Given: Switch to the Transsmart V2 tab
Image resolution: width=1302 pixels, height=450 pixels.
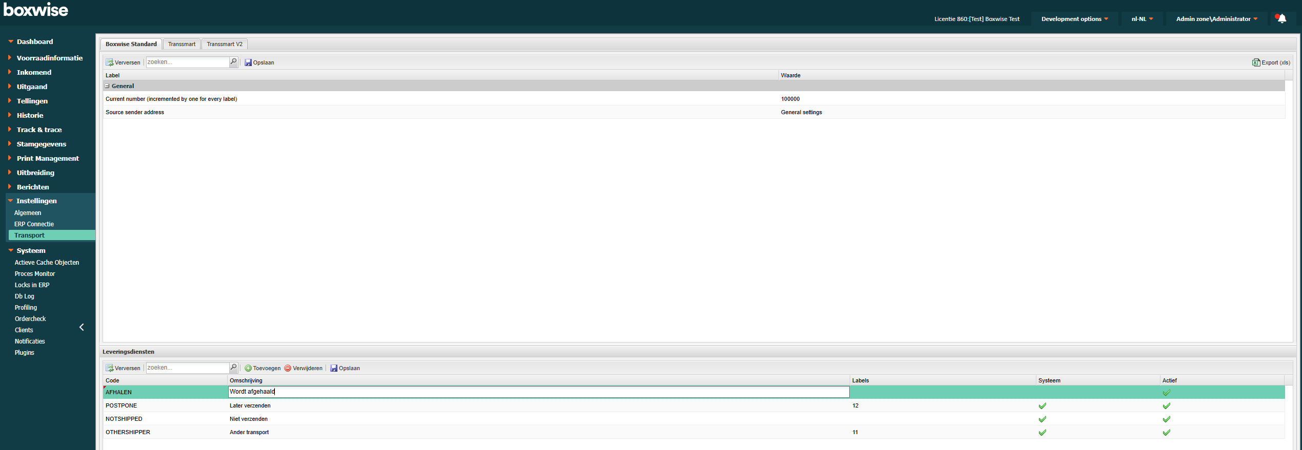Looking at the screenshot, I should [x=225, y=44].
